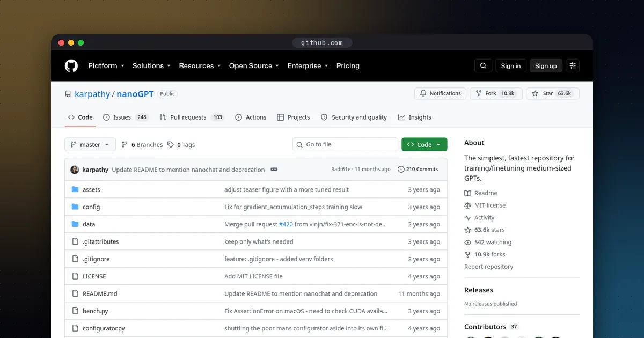This screenshot has width=644, height=338.
Task: Open the appearance settings icon beside Sign up
Action: [573, 66]
